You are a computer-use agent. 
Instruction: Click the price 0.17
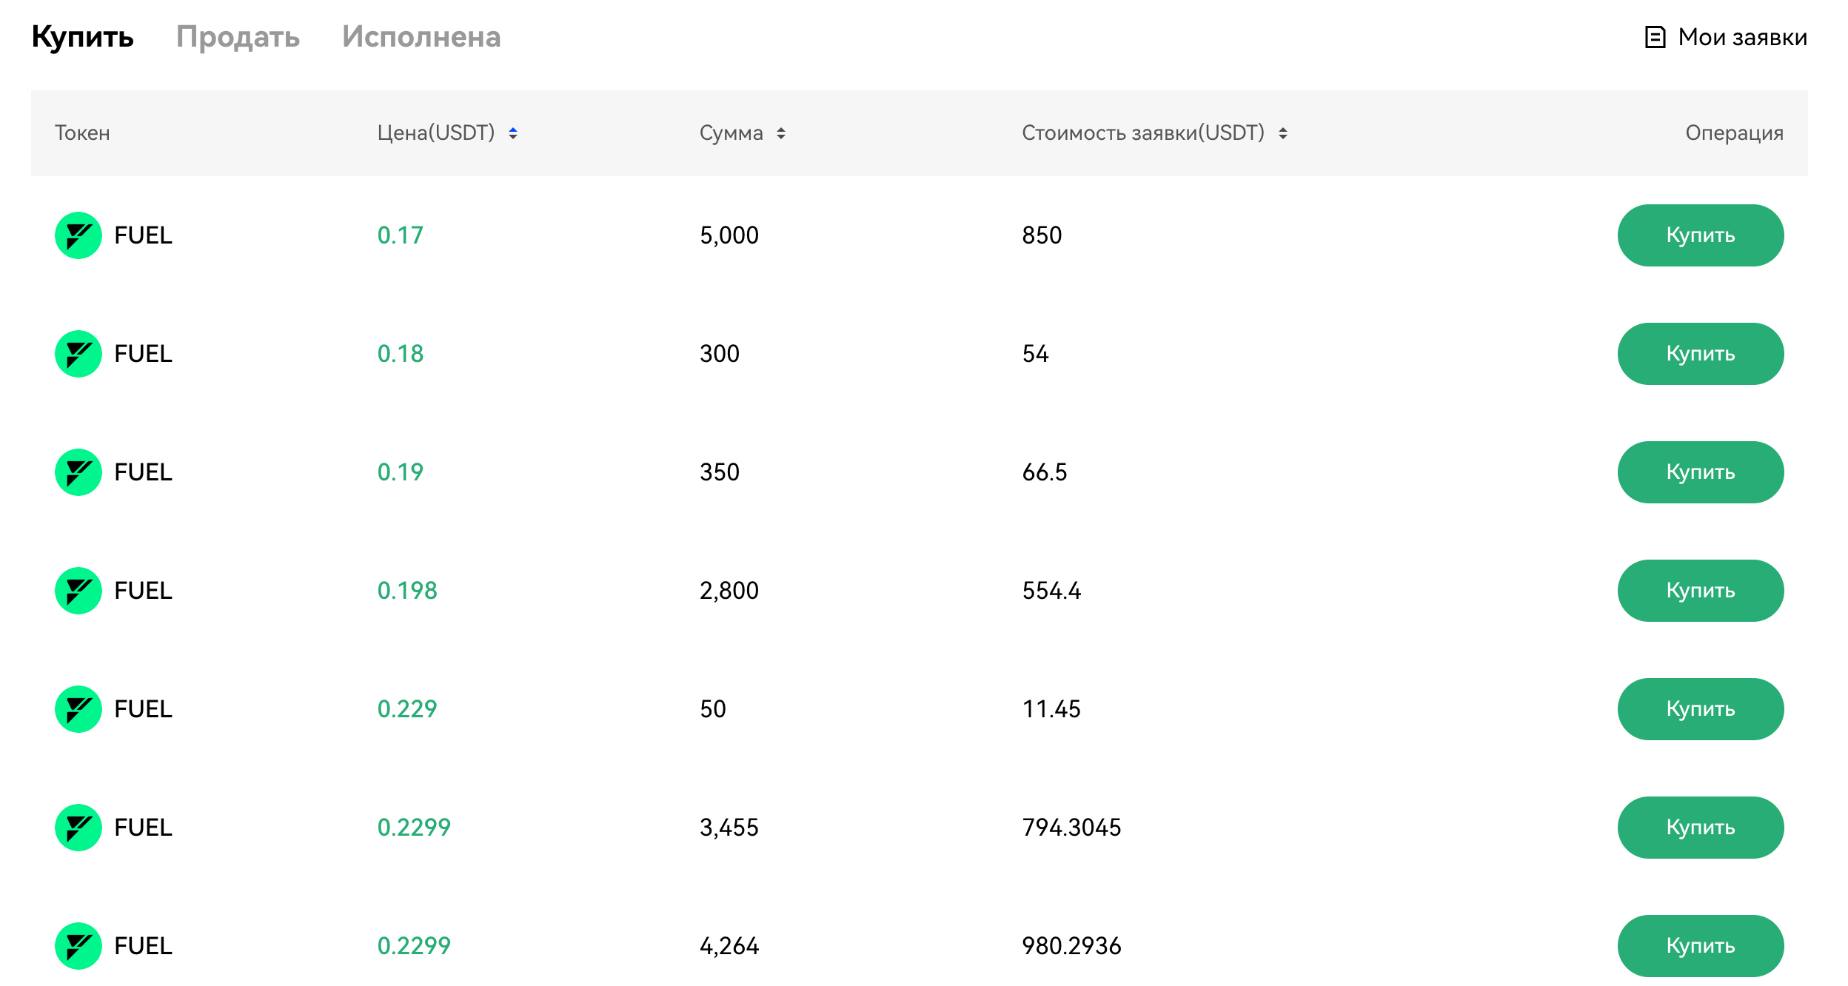401,235
